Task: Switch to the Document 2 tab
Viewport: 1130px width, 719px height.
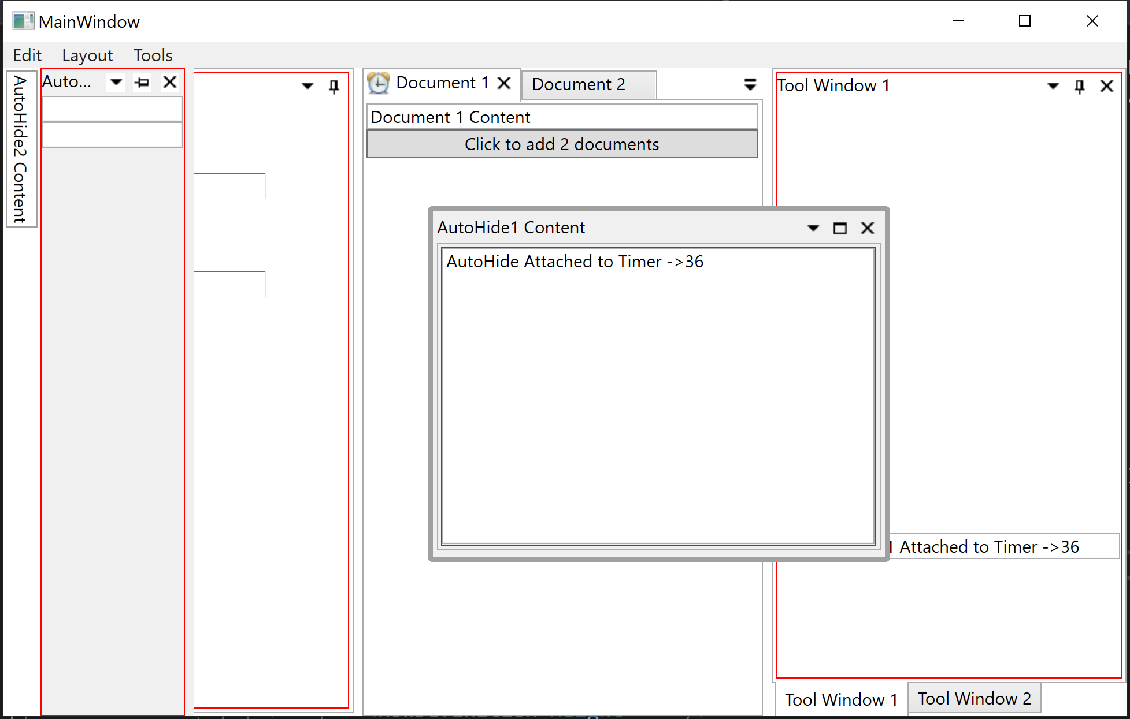Action: click(579, 84)
